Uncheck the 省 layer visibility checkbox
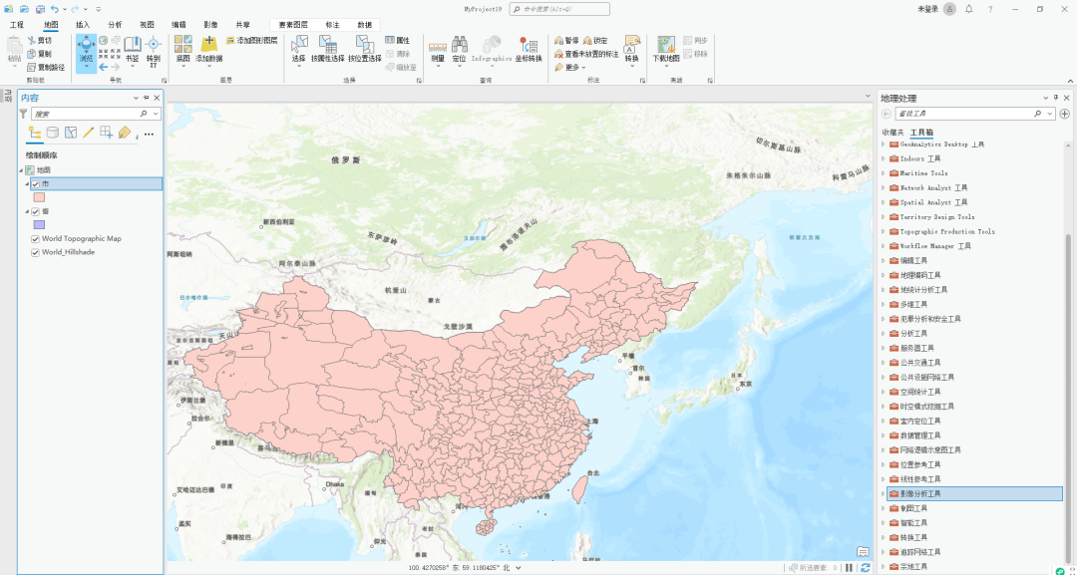The height and width of the screenshot is (575, 1077). [x=35, y=211]
